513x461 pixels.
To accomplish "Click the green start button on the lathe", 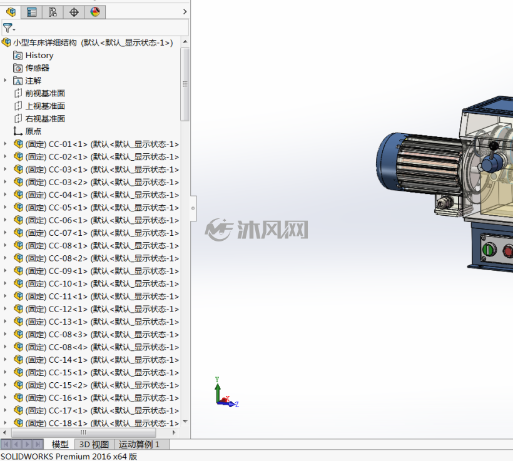I will point(489,250).
